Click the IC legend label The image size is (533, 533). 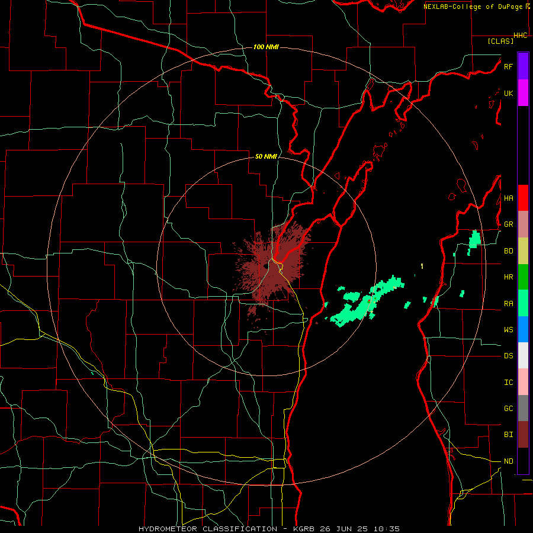[508, 383]
